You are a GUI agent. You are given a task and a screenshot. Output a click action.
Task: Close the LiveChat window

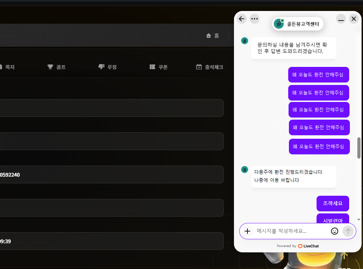point(354,19)
